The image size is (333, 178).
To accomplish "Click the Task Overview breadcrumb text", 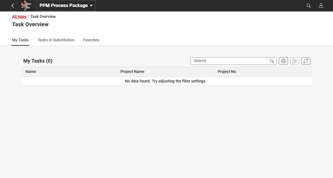I will coord(43,16).
